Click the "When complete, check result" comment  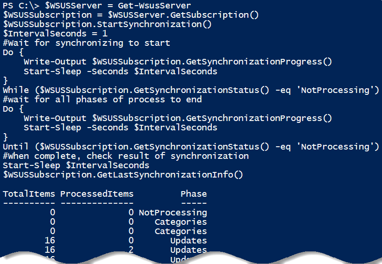tap(126, 156)
